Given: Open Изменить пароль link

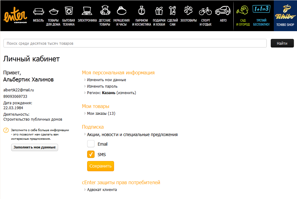Looking at the screenshot, I should 102,86.
